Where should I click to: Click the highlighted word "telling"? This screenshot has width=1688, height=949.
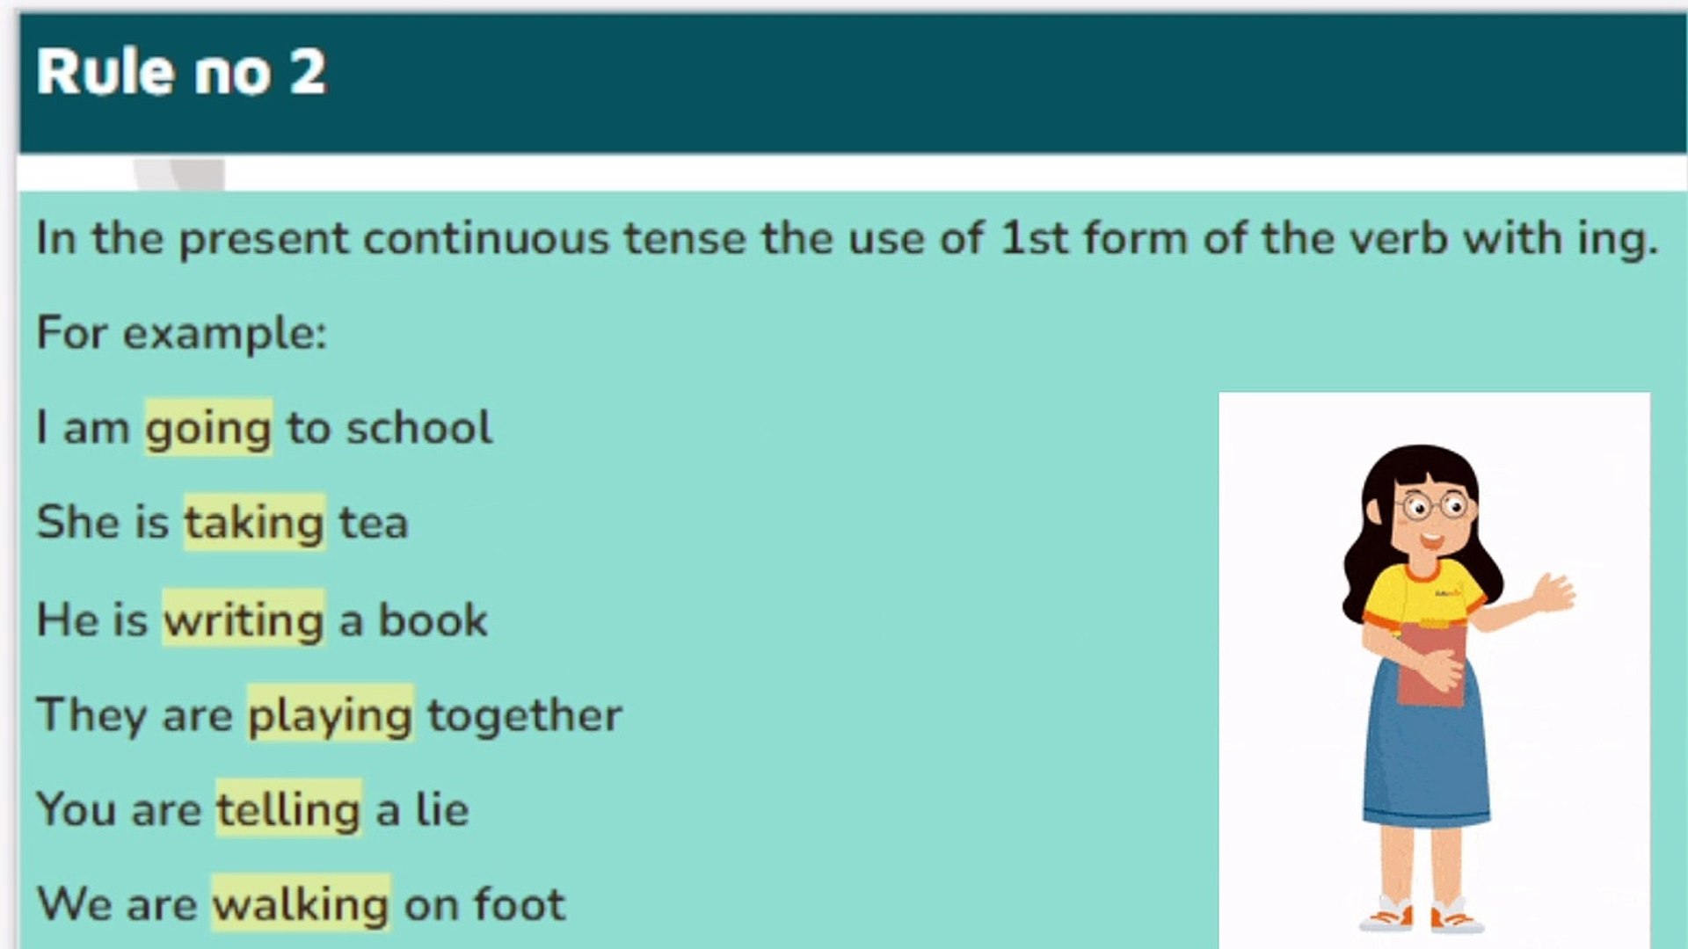288,809
